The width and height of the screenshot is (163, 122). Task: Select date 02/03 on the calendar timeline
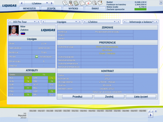100,111
